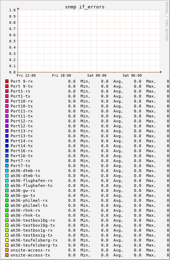Select the 'Port11-rx' legend label

[x=22, y=111]
